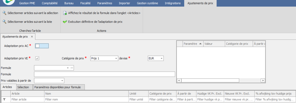Click % afwijking tov huidige prijs header
The image size is (296, 103).
275,93
